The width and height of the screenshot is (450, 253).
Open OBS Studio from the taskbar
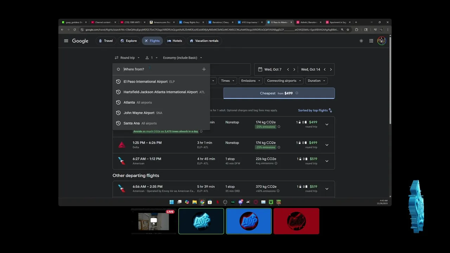225,202
